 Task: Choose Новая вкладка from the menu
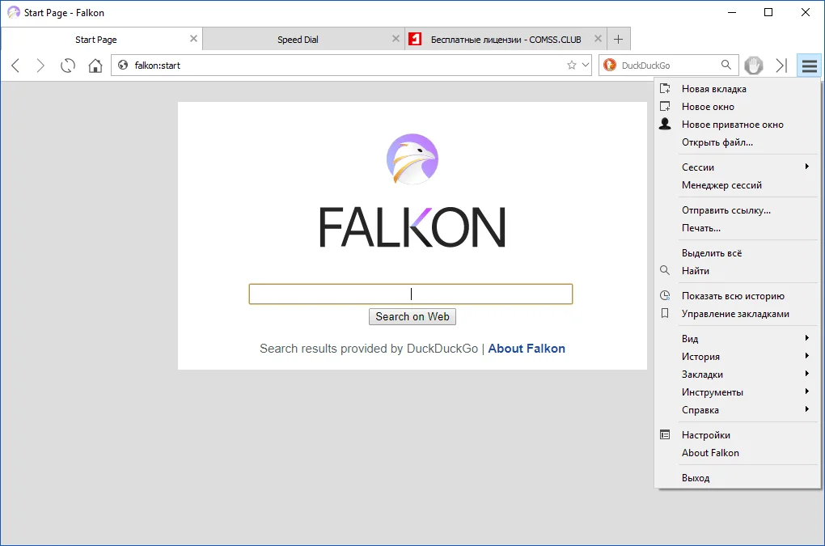tap(738, 89)
